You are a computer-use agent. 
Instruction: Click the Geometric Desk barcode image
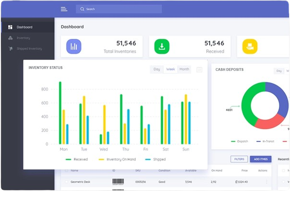pos(118,182)
